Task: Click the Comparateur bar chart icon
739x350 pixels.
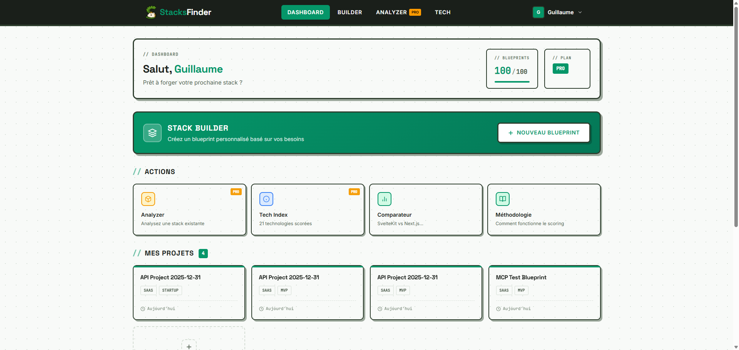Action: pos(385,199)
